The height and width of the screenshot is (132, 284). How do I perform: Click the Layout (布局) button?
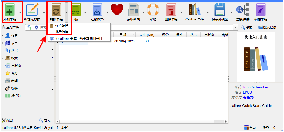click(x=250, y=128)
